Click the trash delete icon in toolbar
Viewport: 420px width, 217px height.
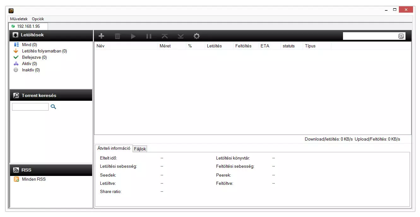[117, 36]
